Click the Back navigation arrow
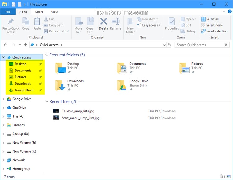 tap(6, 45)
